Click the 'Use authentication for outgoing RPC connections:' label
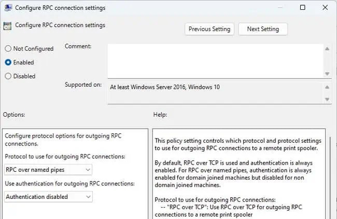 (69, 184)
